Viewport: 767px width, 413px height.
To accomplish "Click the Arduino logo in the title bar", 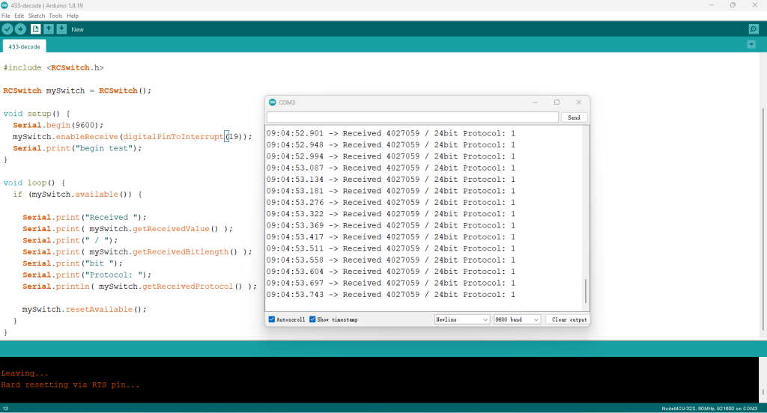I will click(x=5, y=5).
